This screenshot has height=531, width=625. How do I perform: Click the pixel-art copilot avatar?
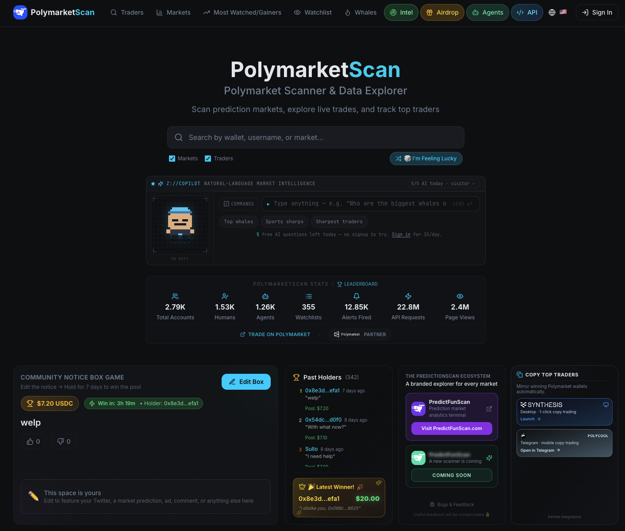(180, 225)
